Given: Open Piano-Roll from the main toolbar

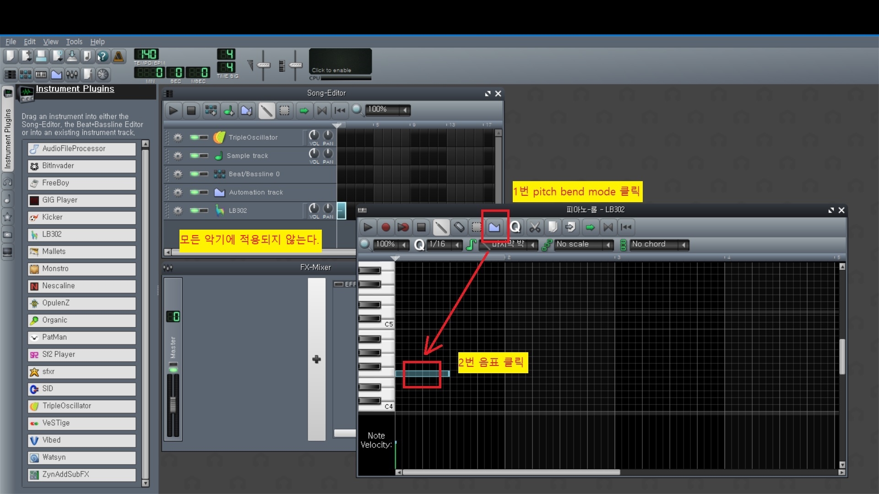Looking at the screenshot, I should [41, 74].
